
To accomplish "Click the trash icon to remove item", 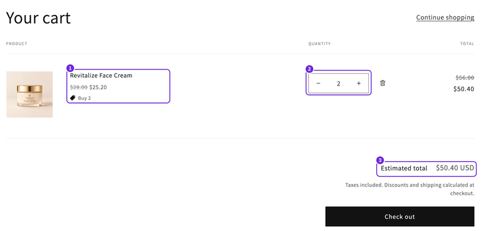I will 383,83.
